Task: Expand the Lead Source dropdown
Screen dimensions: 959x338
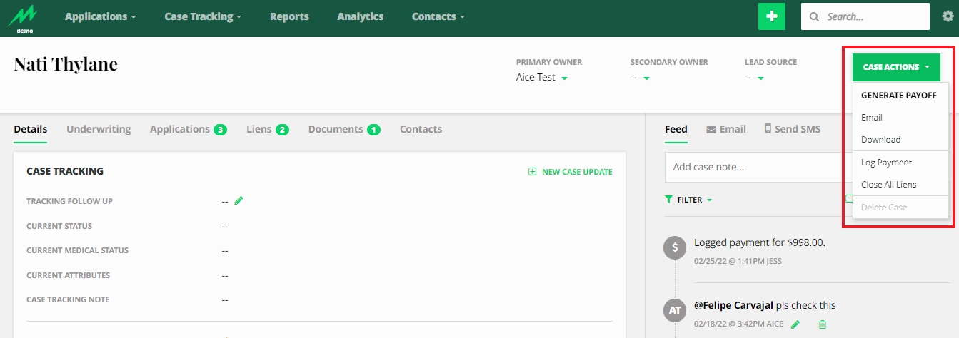Action: (760, 78)
